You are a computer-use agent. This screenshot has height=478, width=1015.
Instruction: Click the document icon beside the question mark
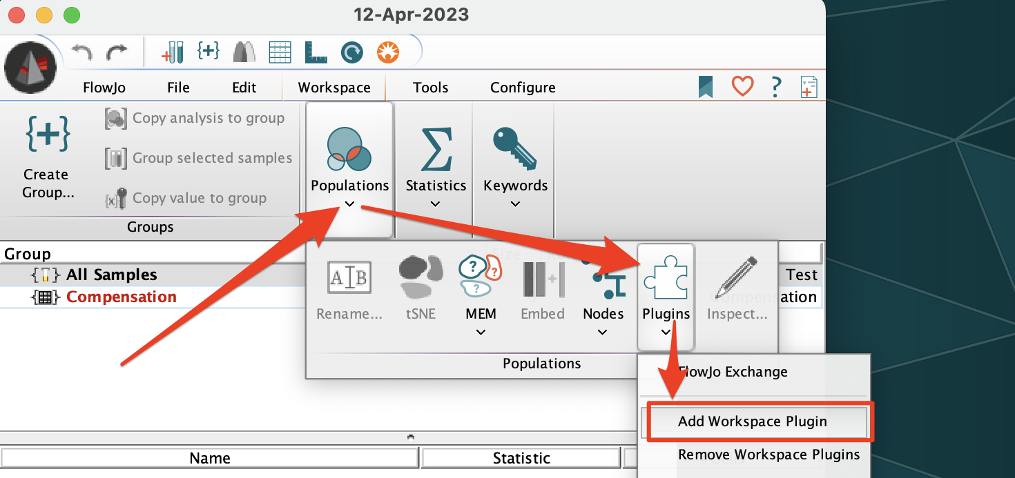[x=809, y=87]
